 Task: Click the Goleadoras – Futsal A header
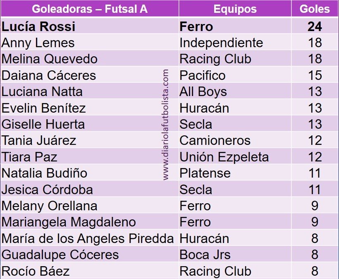click(x=90, y=9)
